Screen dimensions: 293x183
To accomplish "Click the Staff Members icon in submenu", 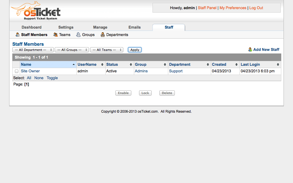I will (17, 35).
